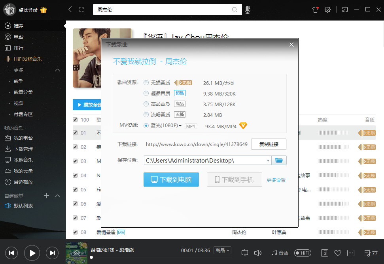Click the MV badge next to 爱情悬崖
384x264 pixels.
click(x=121, y=232)
